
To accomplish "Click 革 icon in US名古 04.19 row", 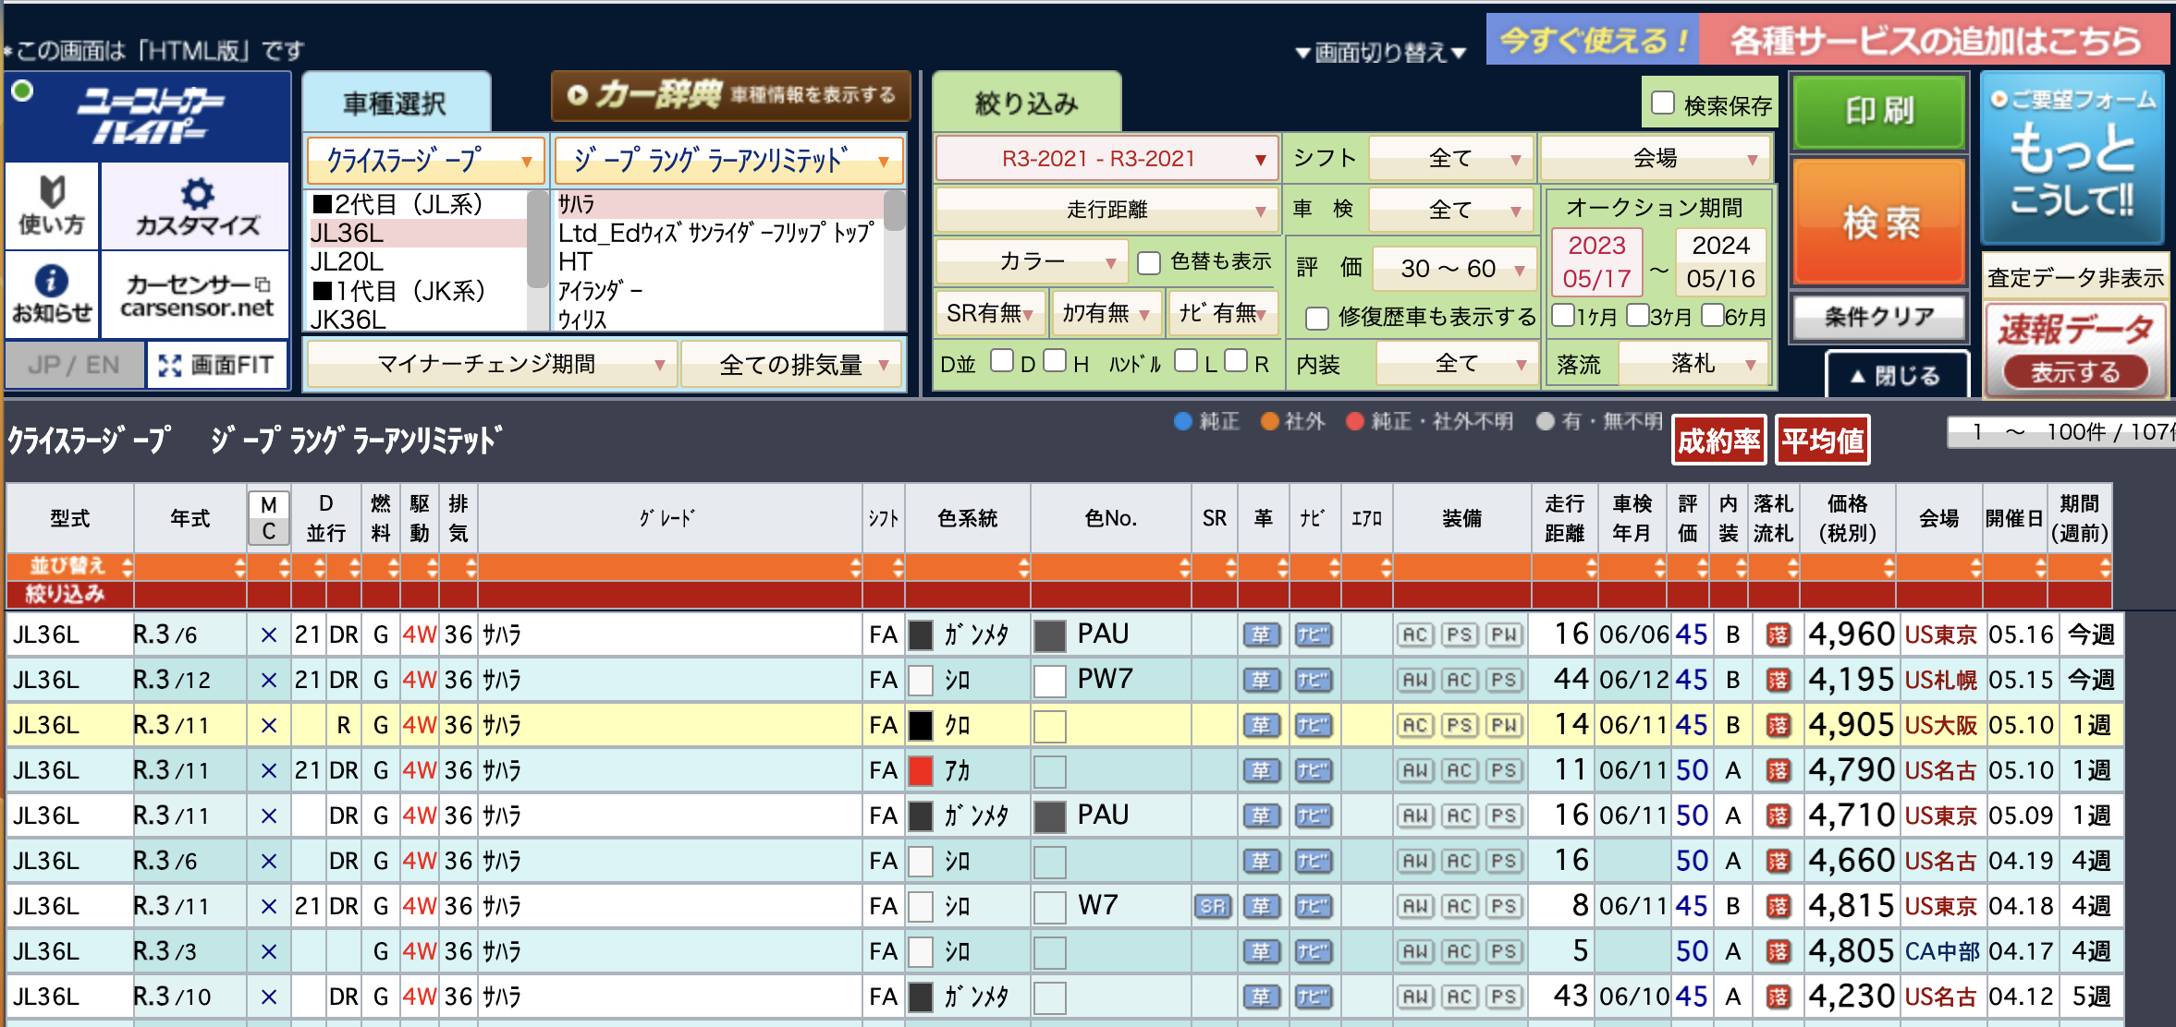I will click(x=1261, y=861).
